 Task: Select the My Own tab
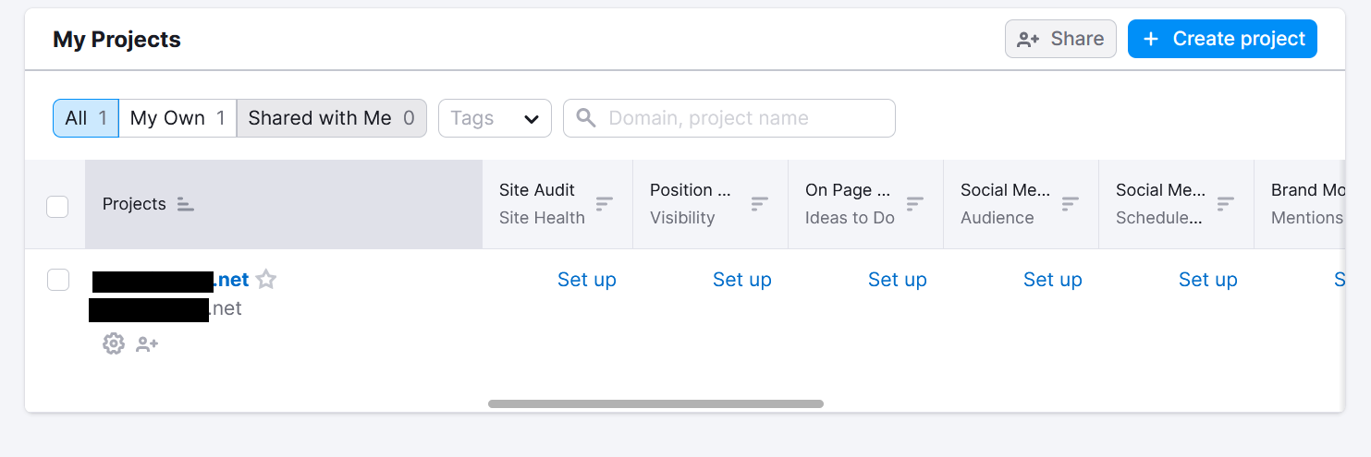pos(177,118)
